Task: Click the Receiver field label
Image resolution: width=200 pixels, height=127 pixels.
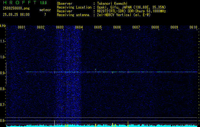Action: click(65, 11)
